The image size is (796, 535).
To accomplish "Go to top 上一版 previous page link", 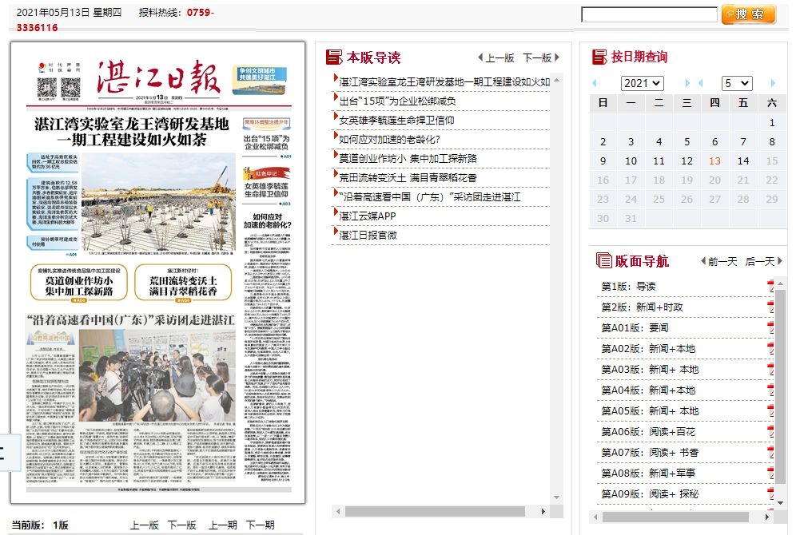I will tap(499, 57).
